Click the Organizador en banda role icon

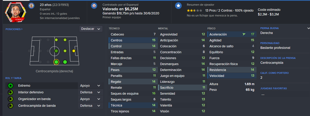10,99
